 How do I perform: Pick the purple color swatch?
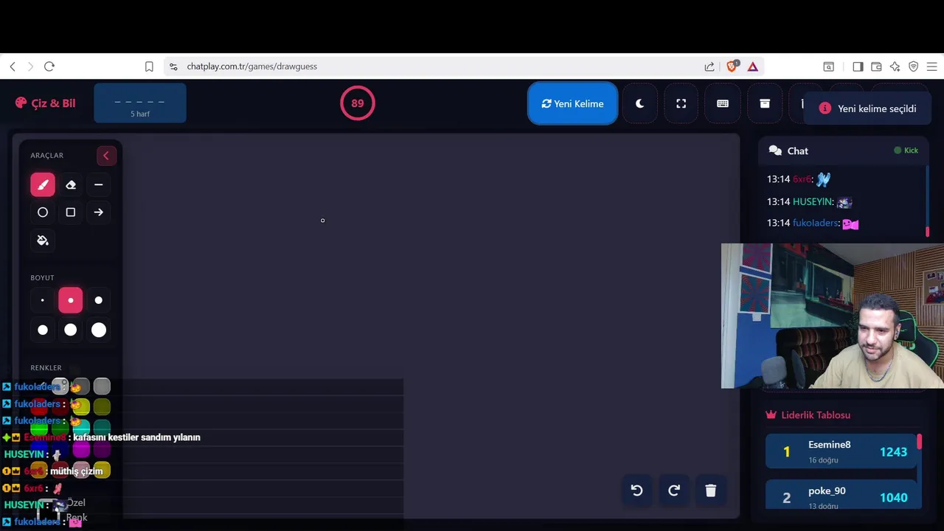(102, 449)
